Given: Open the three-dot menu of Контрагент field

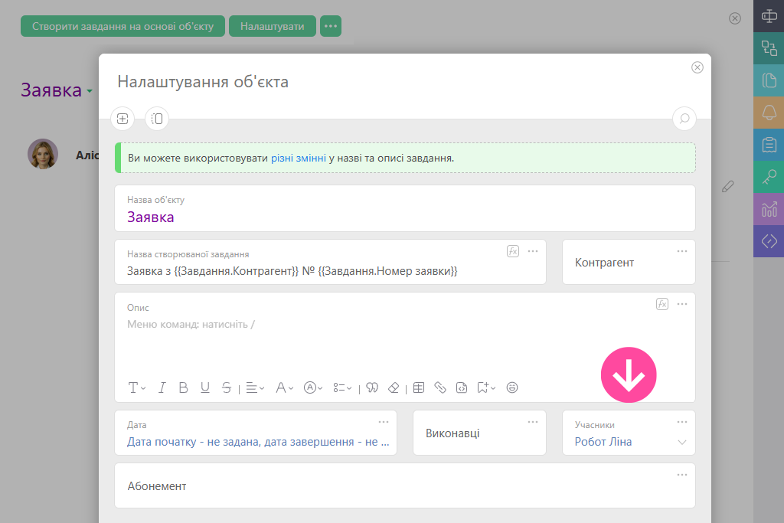Looking at the screenshot, I should pyautogui.click(x=682, y=251).
